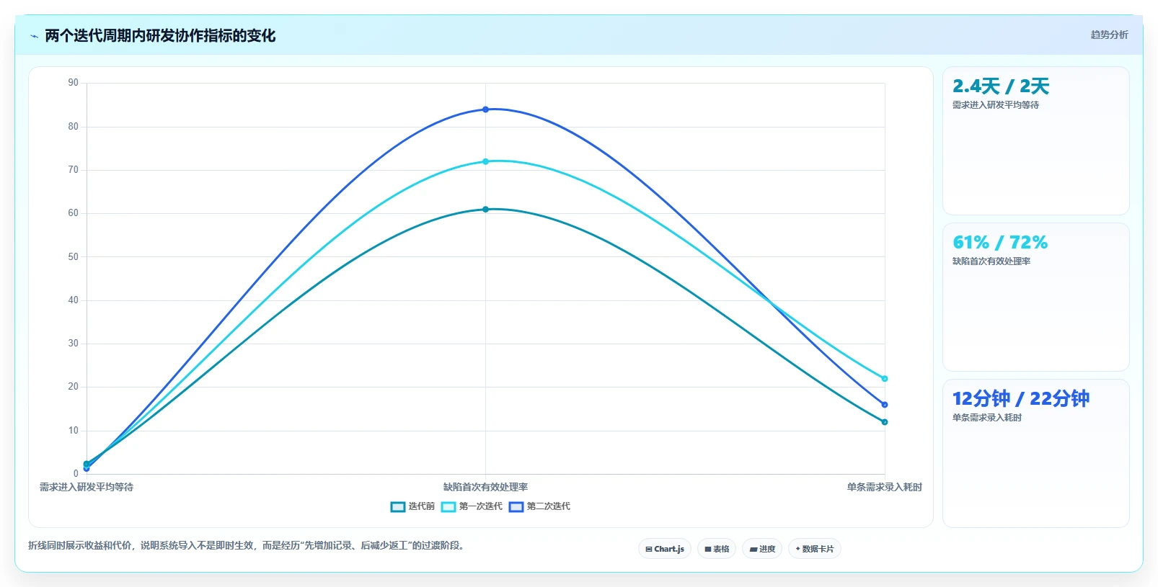Click the 进度 chip
Screen dimensions: 1158x587
click(x=762, y=549)
